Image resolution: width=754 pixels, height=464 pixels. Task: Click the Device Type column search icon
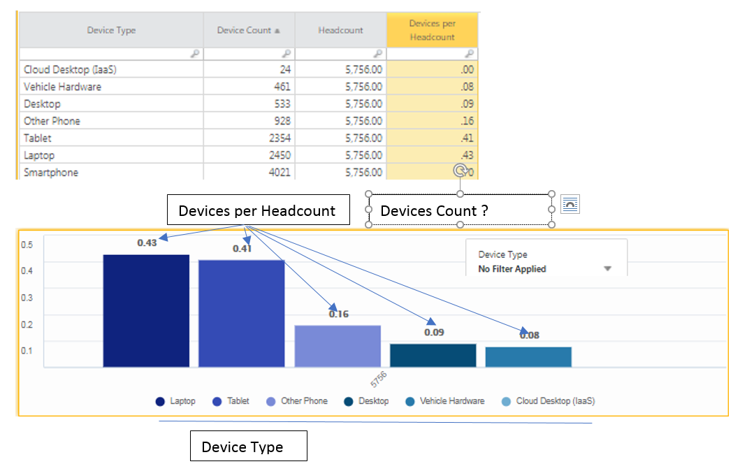(x=195, y=54)
